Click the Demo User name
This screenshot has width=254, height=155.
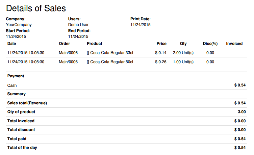[x=78, y=25]
